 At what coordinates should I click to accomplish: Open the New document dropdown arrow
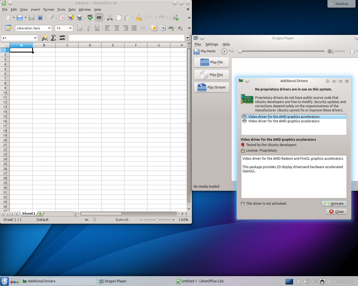[14, 18]
